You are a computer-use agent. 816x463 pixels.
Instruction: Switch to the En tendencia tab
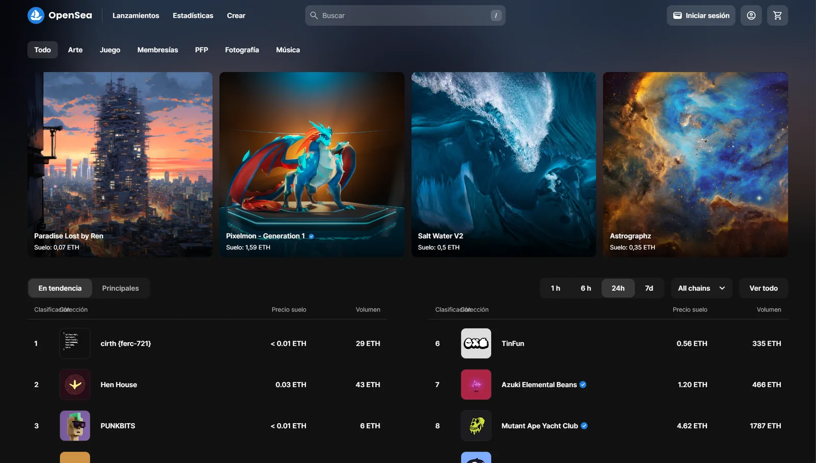click(x=60, y=288)
